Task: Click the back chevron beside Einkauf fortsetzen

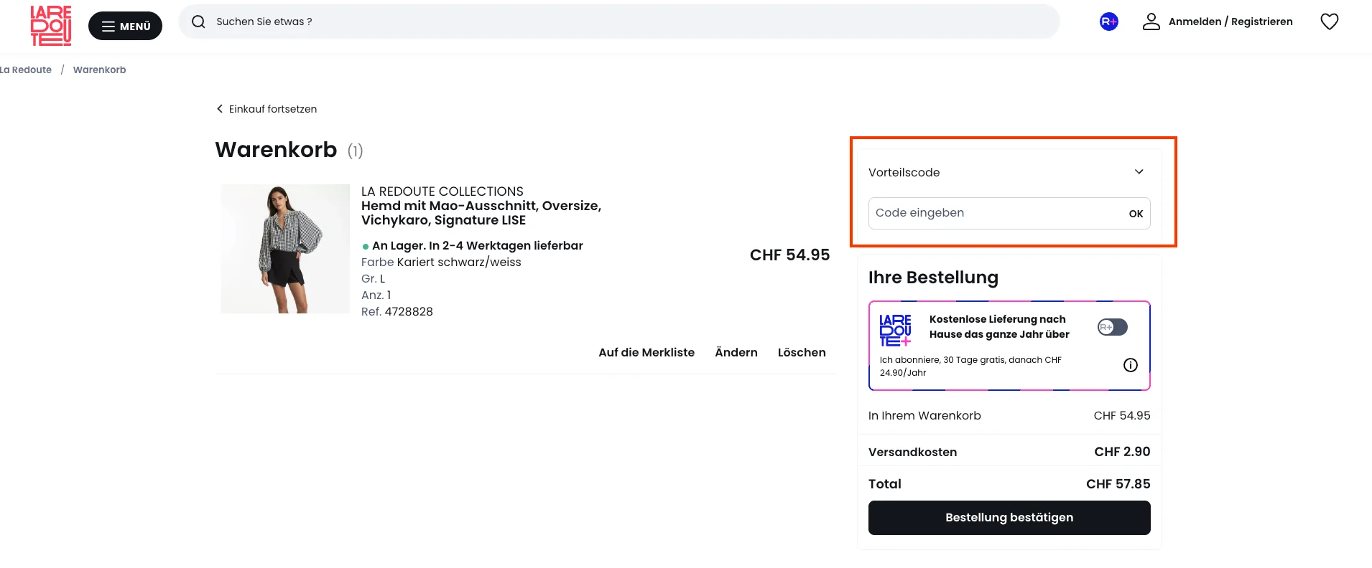Action: click(x=220, y=109)
